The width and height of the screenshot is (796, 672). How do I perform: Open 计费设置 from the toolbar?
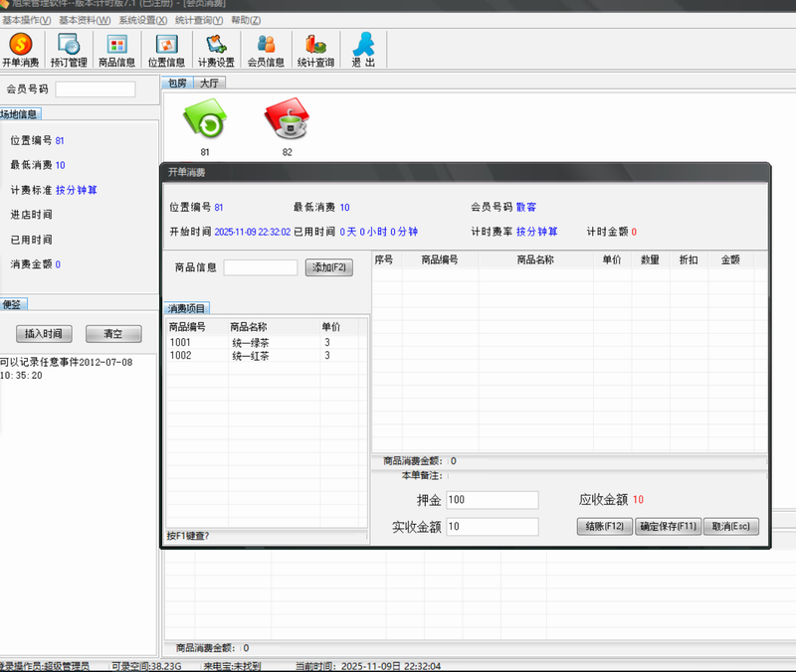216,50
